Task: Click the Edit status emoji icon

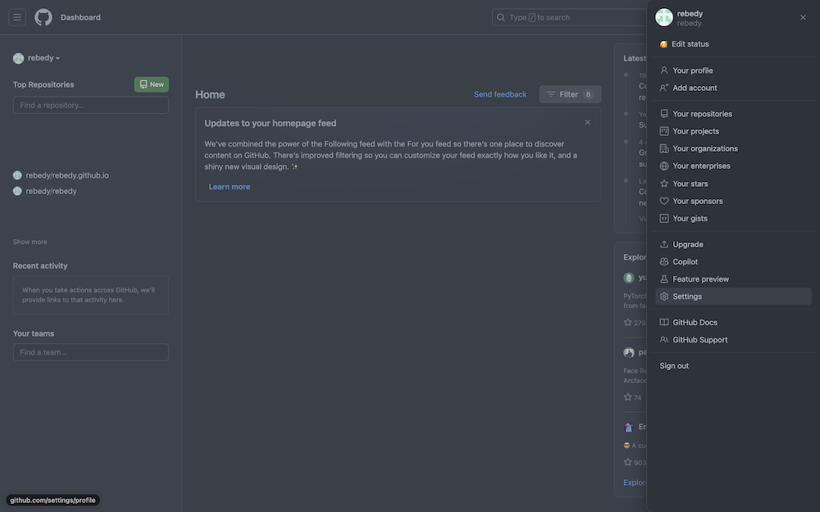Action: [x=663, y=44]
